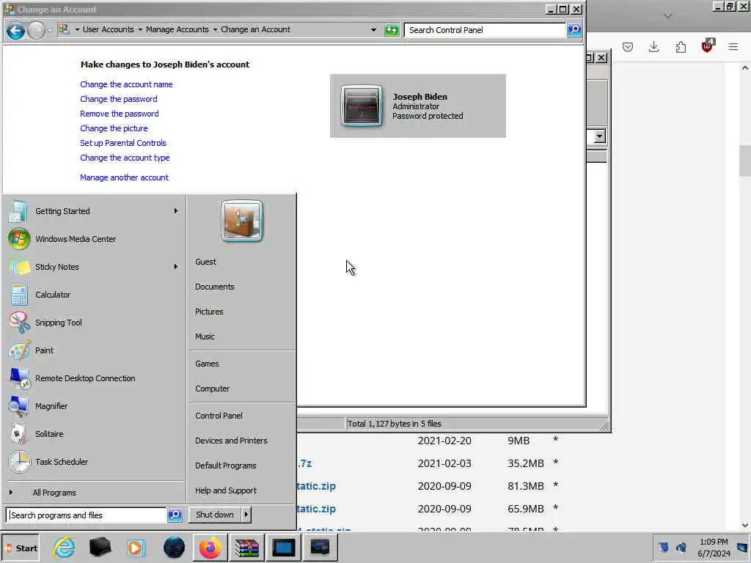Screen dimensions: 751x563
Task: Open the combo box arrow in the background window
Action: 599,136
